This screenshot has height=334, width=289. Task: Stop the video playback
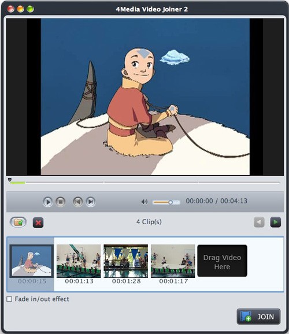(x=60, y=202)
